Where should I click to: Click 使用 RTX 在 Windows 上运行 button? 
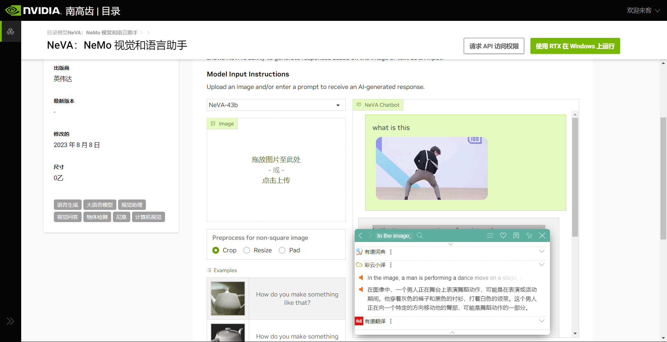(x=575, y=46)
